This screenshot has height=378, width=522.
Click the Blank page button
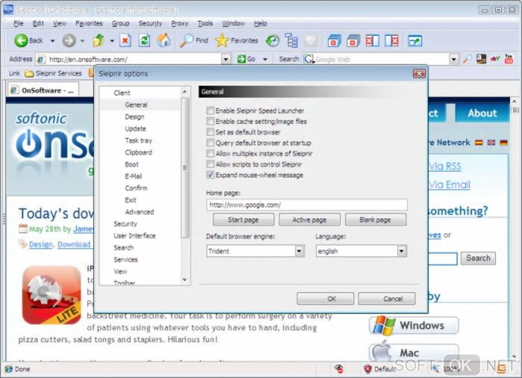coord(375,219)
